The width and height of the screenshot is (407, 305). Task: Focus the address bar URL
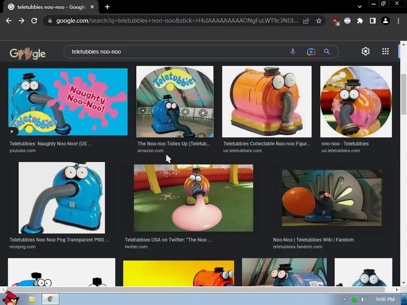coord(177,21)
